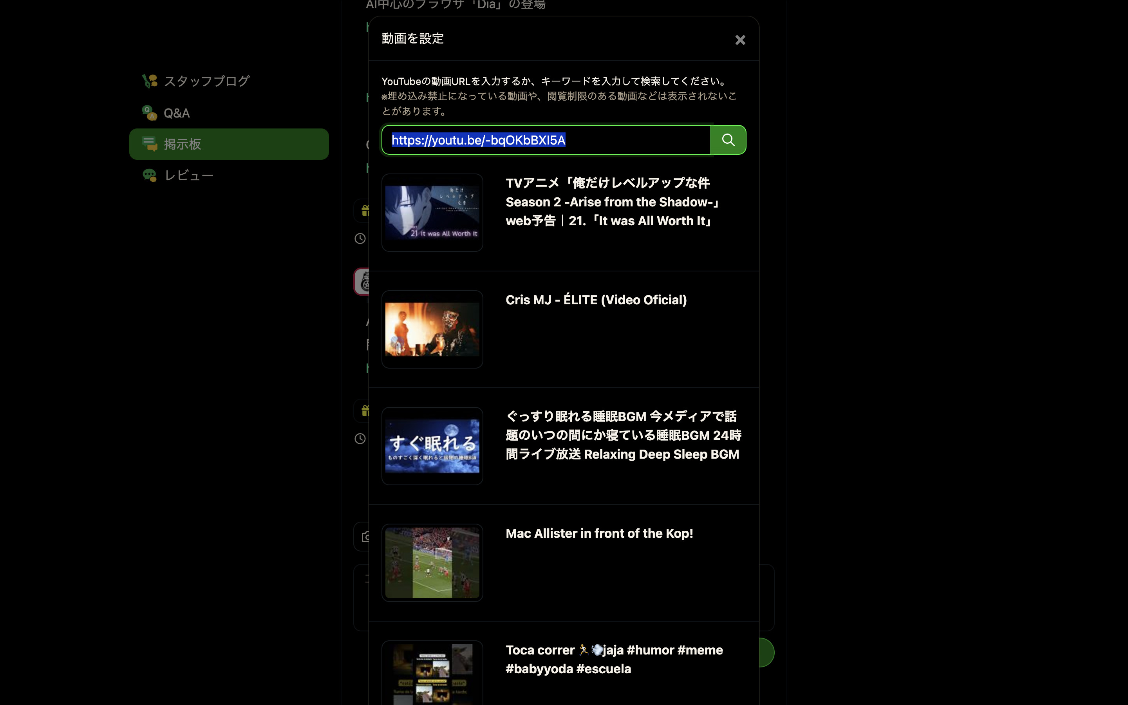Click the YouTube URL input field
The image size is (1128, 705).
click(x=545, y=140)
